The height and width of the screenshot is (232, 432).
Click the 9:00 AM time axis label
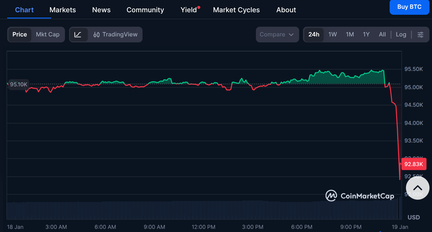pos(154,227)
